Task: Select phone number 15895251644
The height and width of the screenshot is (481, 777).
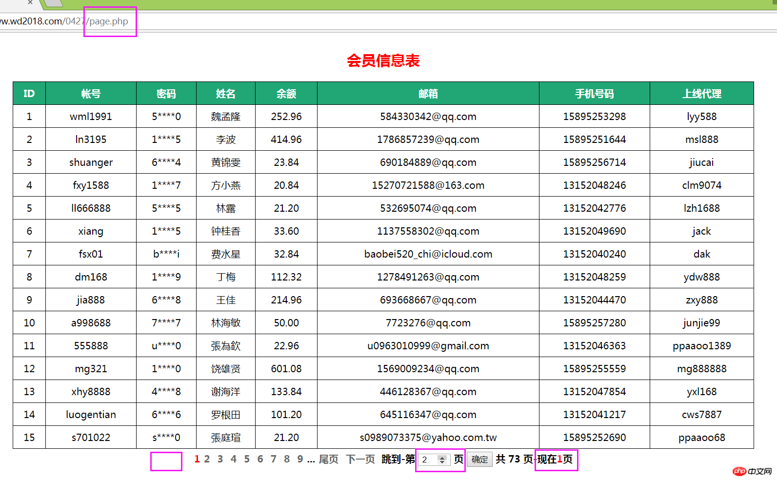Action: coord(595,140)
